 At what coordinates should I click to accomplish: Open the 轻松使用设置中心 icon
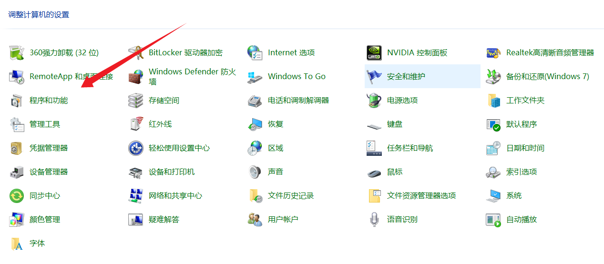tap(136, 148)
